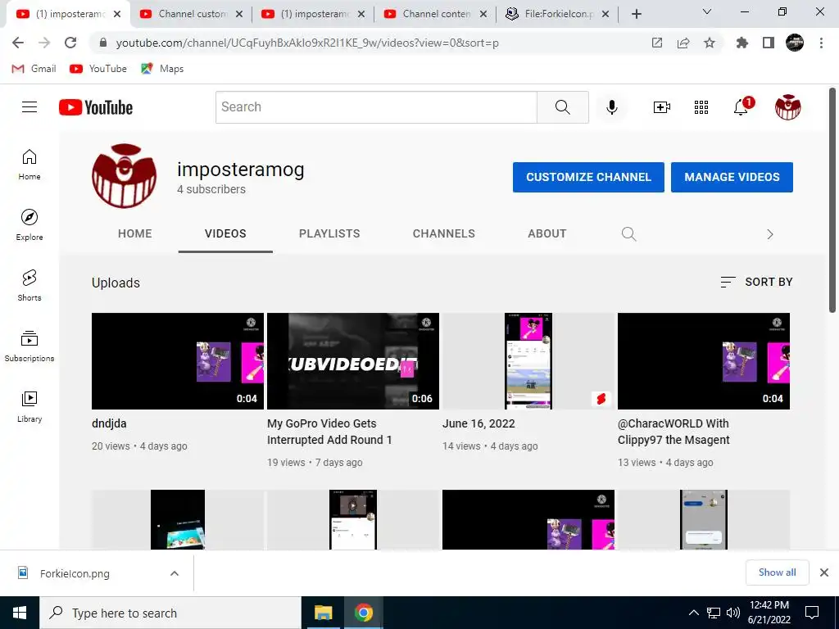Click Show all downloads button
Viewport: 839px width, 629px height.
pos(777,572)
